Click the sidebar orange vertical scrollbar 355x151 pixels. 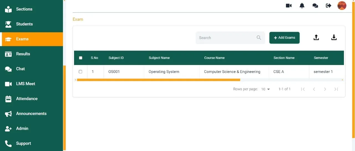pos(65,108)
